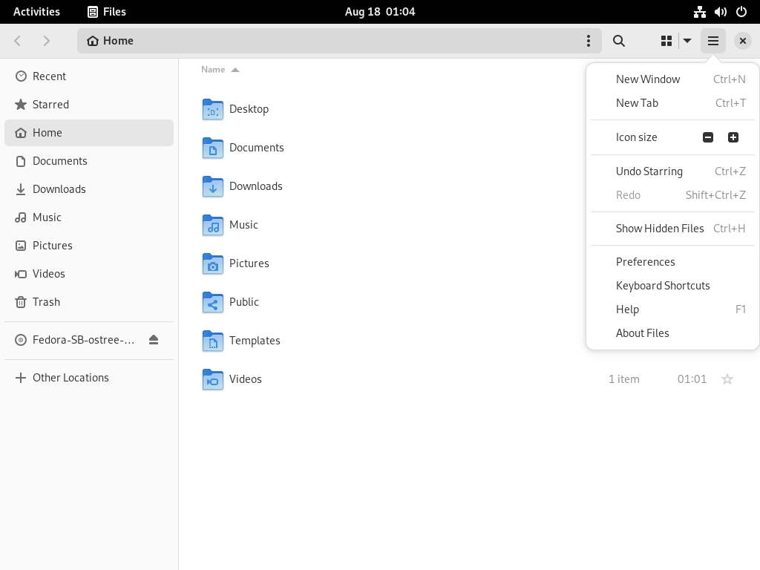Select the Public folder icon
This screenshot has width=760, height=570.
coord(213,302)
